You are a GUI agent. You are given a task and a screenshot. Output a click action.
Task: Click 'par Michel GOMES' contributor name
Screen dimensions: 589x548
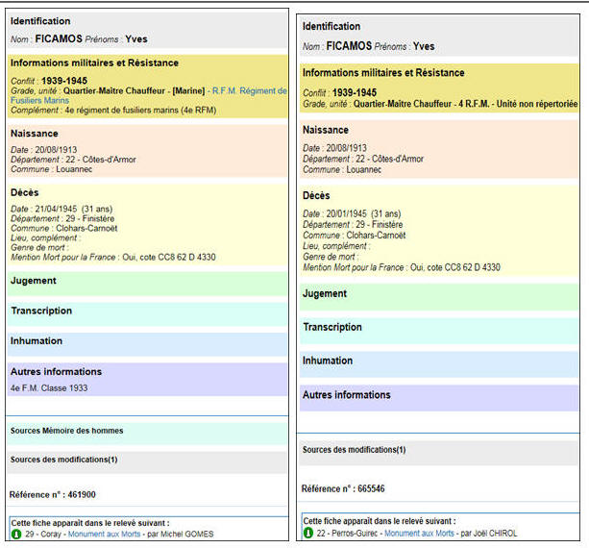183,534
